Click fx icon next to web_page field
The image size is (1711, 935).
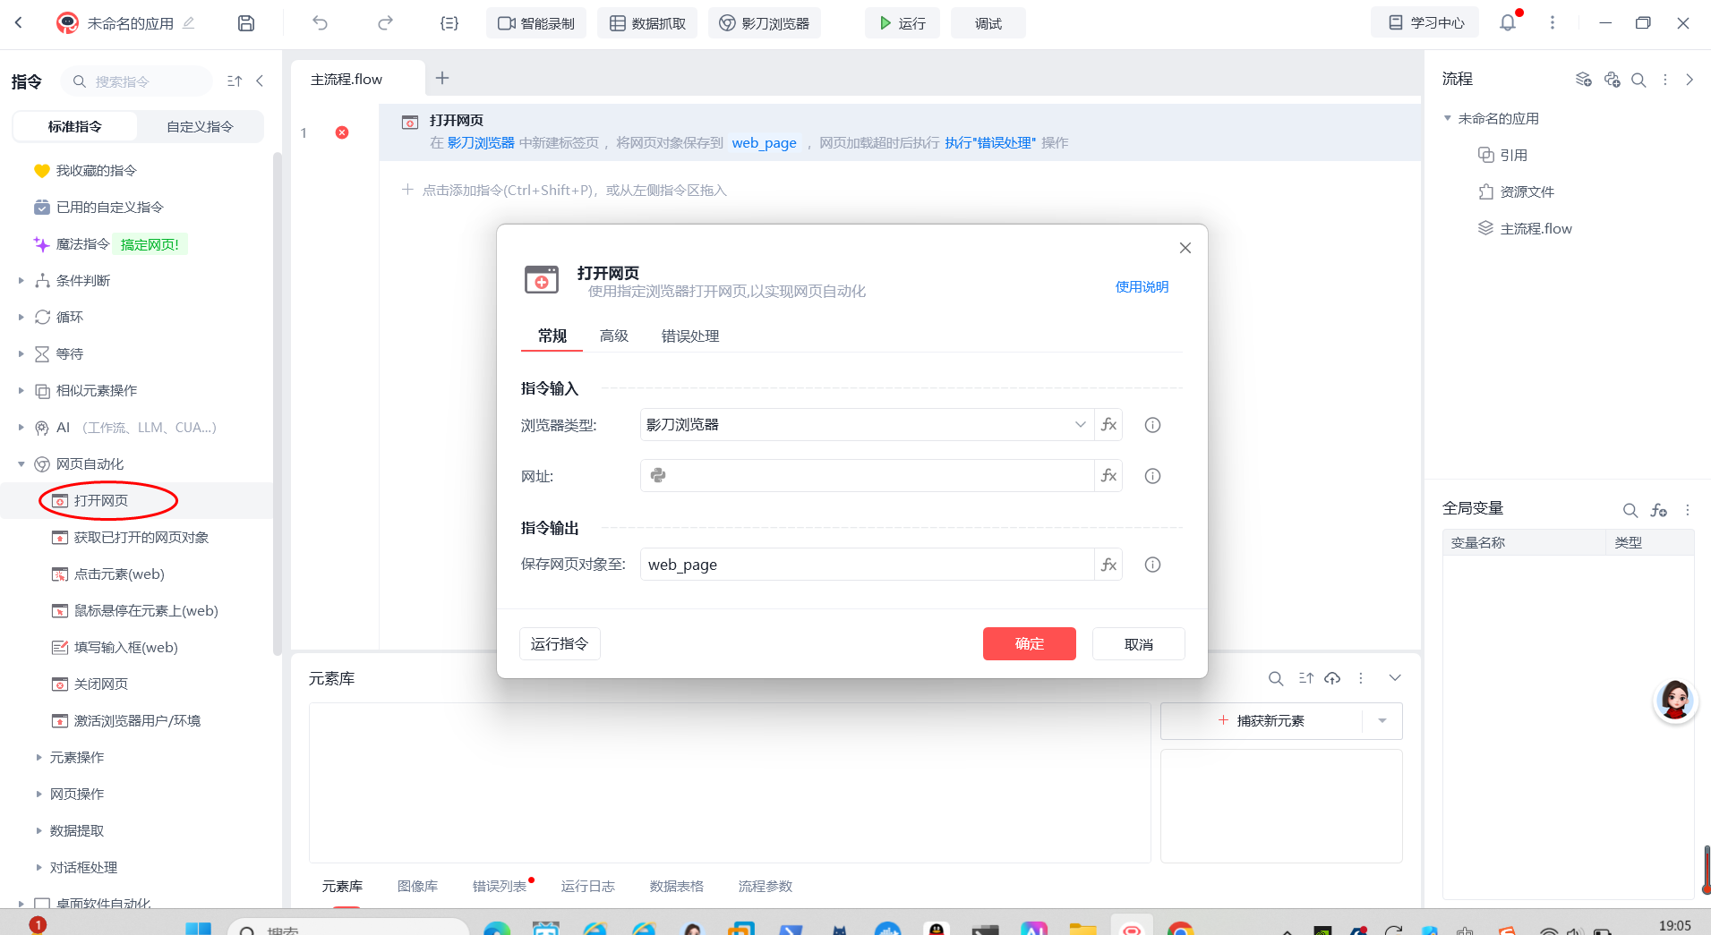[x=1108, y=565]
